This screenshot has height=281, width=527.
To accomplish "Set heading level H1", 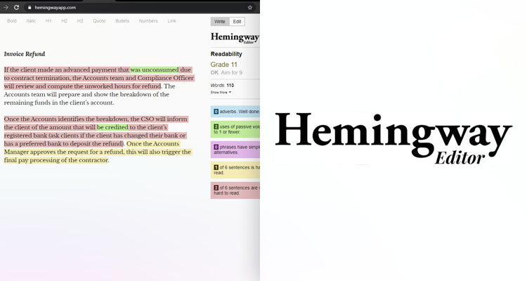I will (48, 21).
